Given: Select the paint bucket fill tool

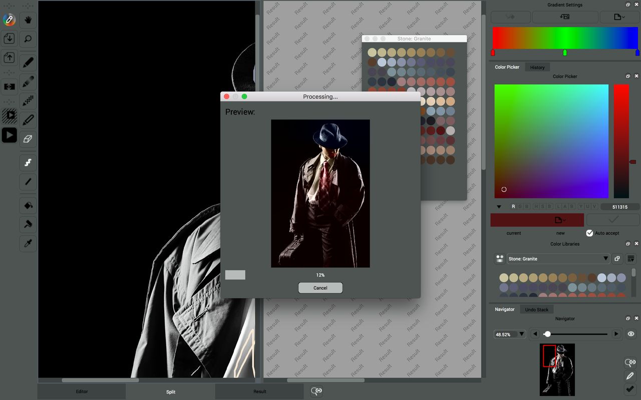Looking at the screenshot, I should point(28,205).
